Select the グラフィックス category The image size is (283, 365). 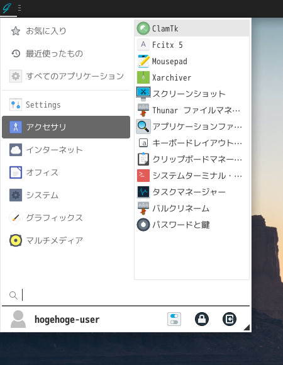coord(66,218)
